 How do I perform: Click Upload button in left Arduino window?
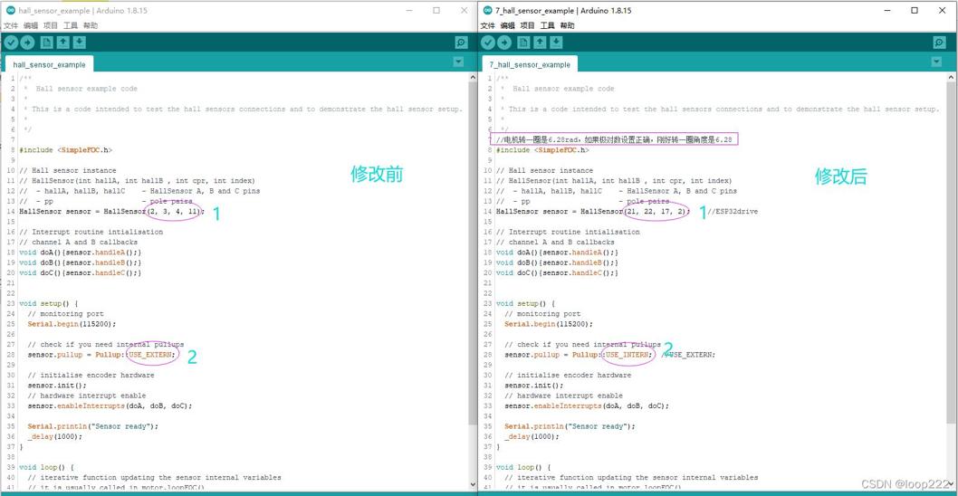tap(27, 43)
